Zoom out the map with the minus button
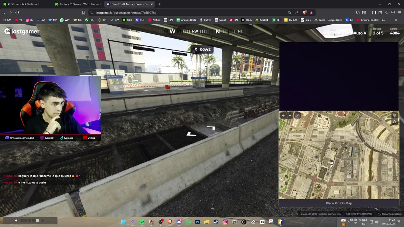The width and height of the screenshot is (404, 227). [290, 115]
